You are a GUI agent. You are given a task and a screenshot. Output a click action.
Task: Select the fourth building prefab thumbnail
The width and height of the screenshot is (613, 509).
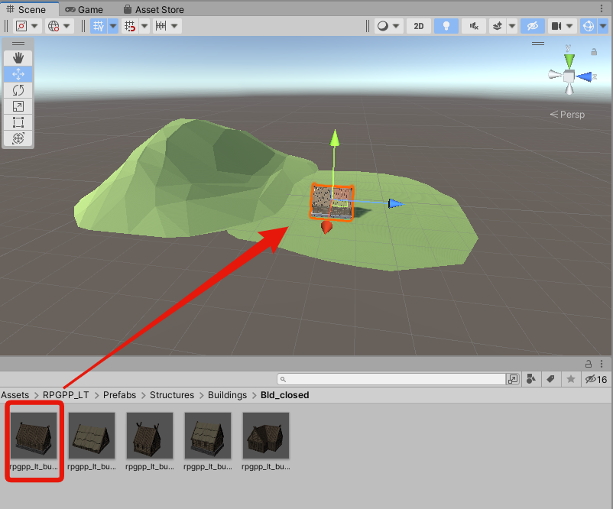208,436
